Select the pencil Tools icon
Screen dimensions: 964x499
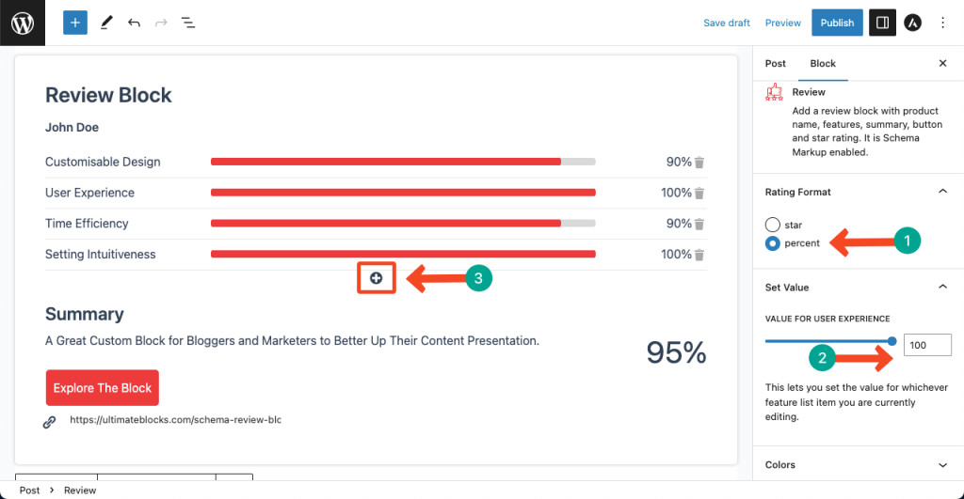[106, 23]
